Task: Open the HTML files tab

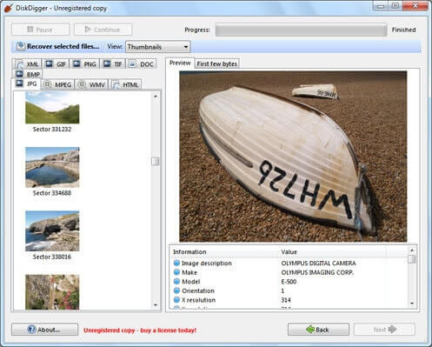Action: 126,84
